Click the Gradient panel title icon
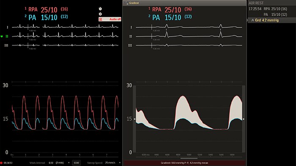The height and width of the screenshot is (166, 296). click(x=127, y=3)
